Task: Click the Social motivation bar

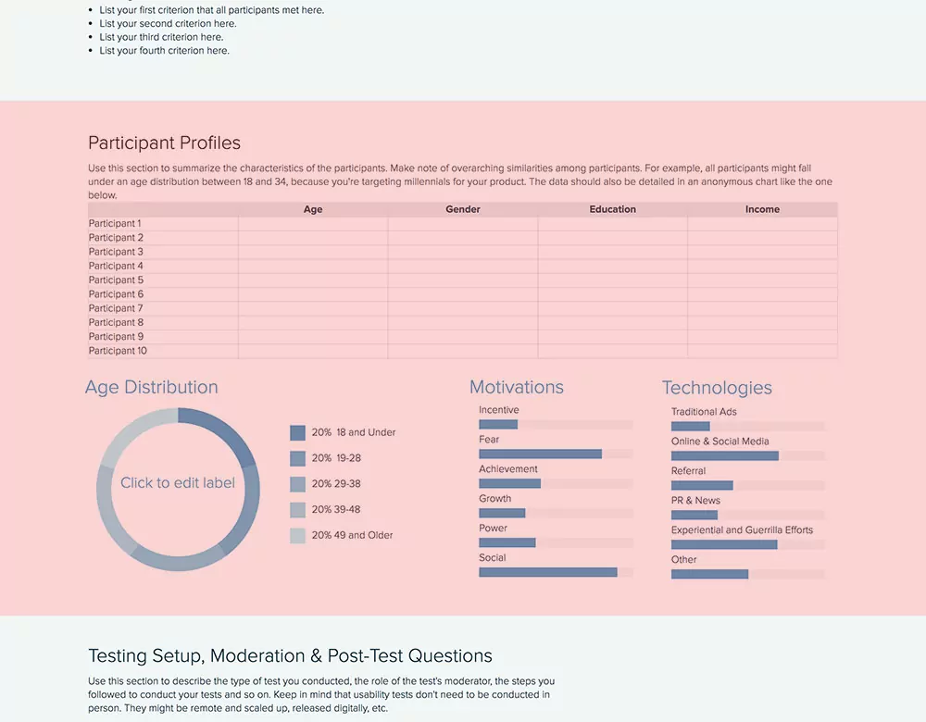Action: pyautogui.click(x=546, y=572)
